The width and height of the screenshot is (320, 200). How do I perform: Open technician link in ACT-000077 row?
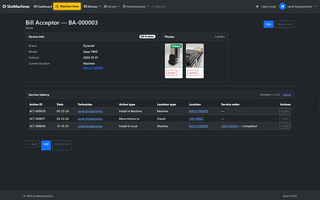pyautogui.click(x=90, y=119)
